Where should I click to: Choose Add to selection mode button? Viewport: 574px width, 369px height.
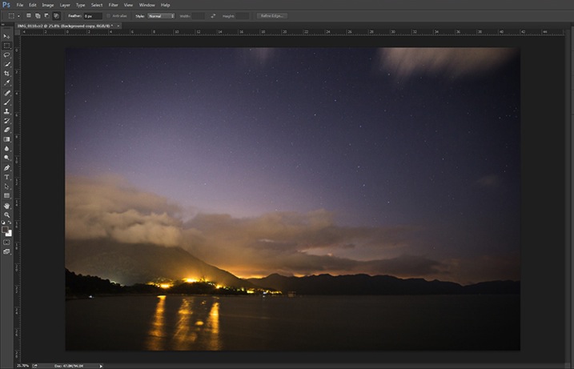click(38, 15)
